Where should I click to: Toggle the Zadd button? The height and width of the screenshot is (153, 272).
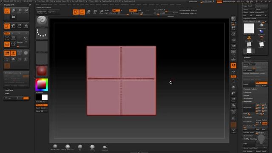[x=133, y=10]
